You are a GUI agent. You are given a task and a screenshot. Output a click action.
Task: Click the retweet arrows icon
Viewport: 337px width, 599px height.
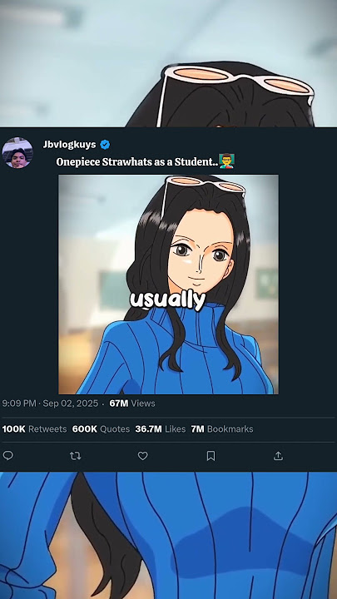click(x=75, y=456)
